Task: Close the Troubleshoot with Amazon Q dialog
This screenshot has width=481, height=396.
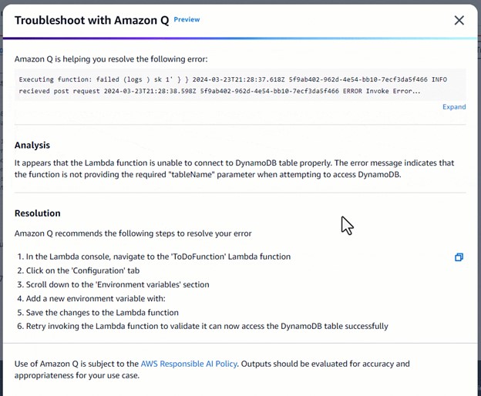Action: pos(459,20)
